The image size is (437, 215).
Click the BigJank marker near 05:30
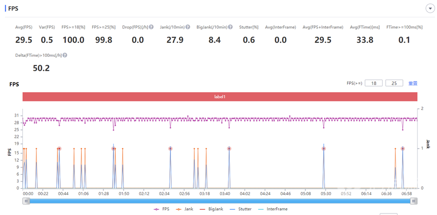pyautogui.click(x=323, y=149)
